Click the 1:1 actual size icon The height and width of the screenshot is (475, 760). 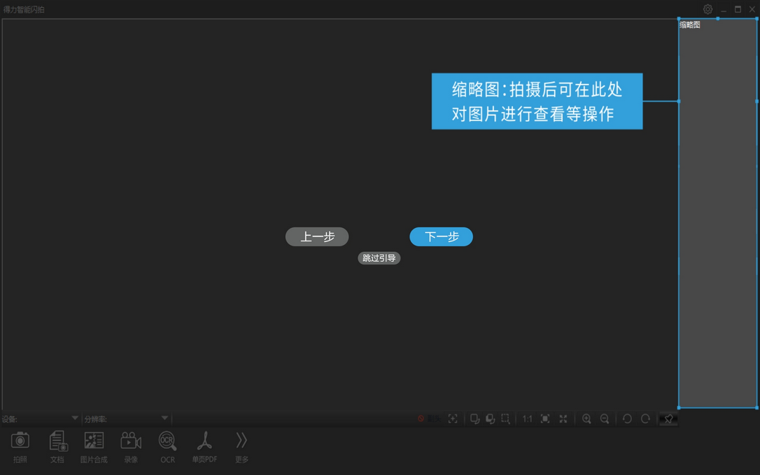click(527, 419)
